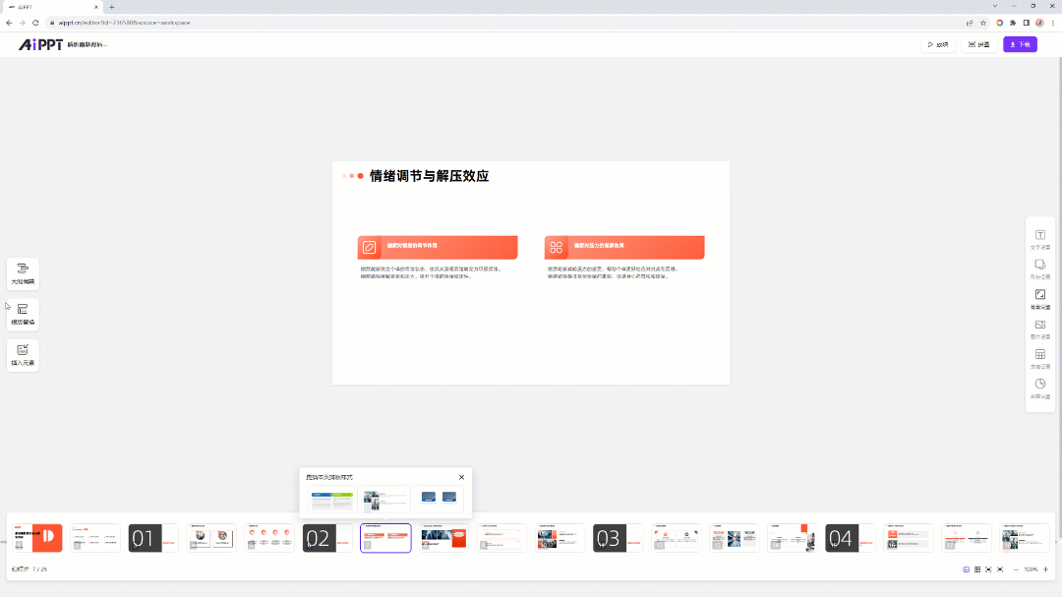The width and height of the screenshot is (1062, 597).
Task: Open table settings in right sidebar
Action: [x=1039, y=357]
